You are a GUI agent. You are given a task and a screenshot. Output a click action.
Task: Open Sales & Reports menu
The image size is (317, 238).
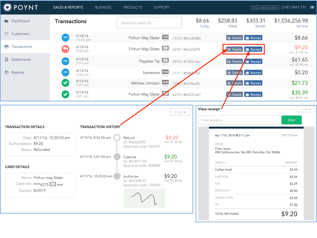point(68,7)
